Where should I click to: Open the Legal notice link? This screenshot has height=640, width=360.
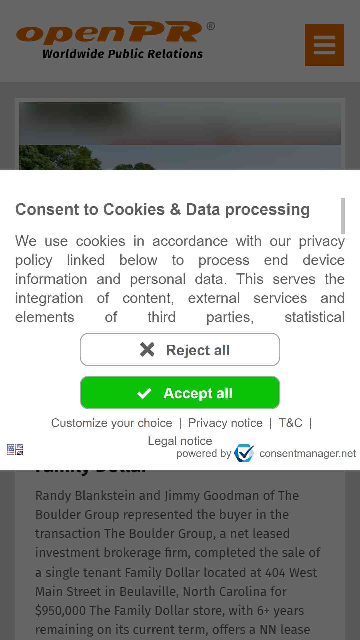180,441
